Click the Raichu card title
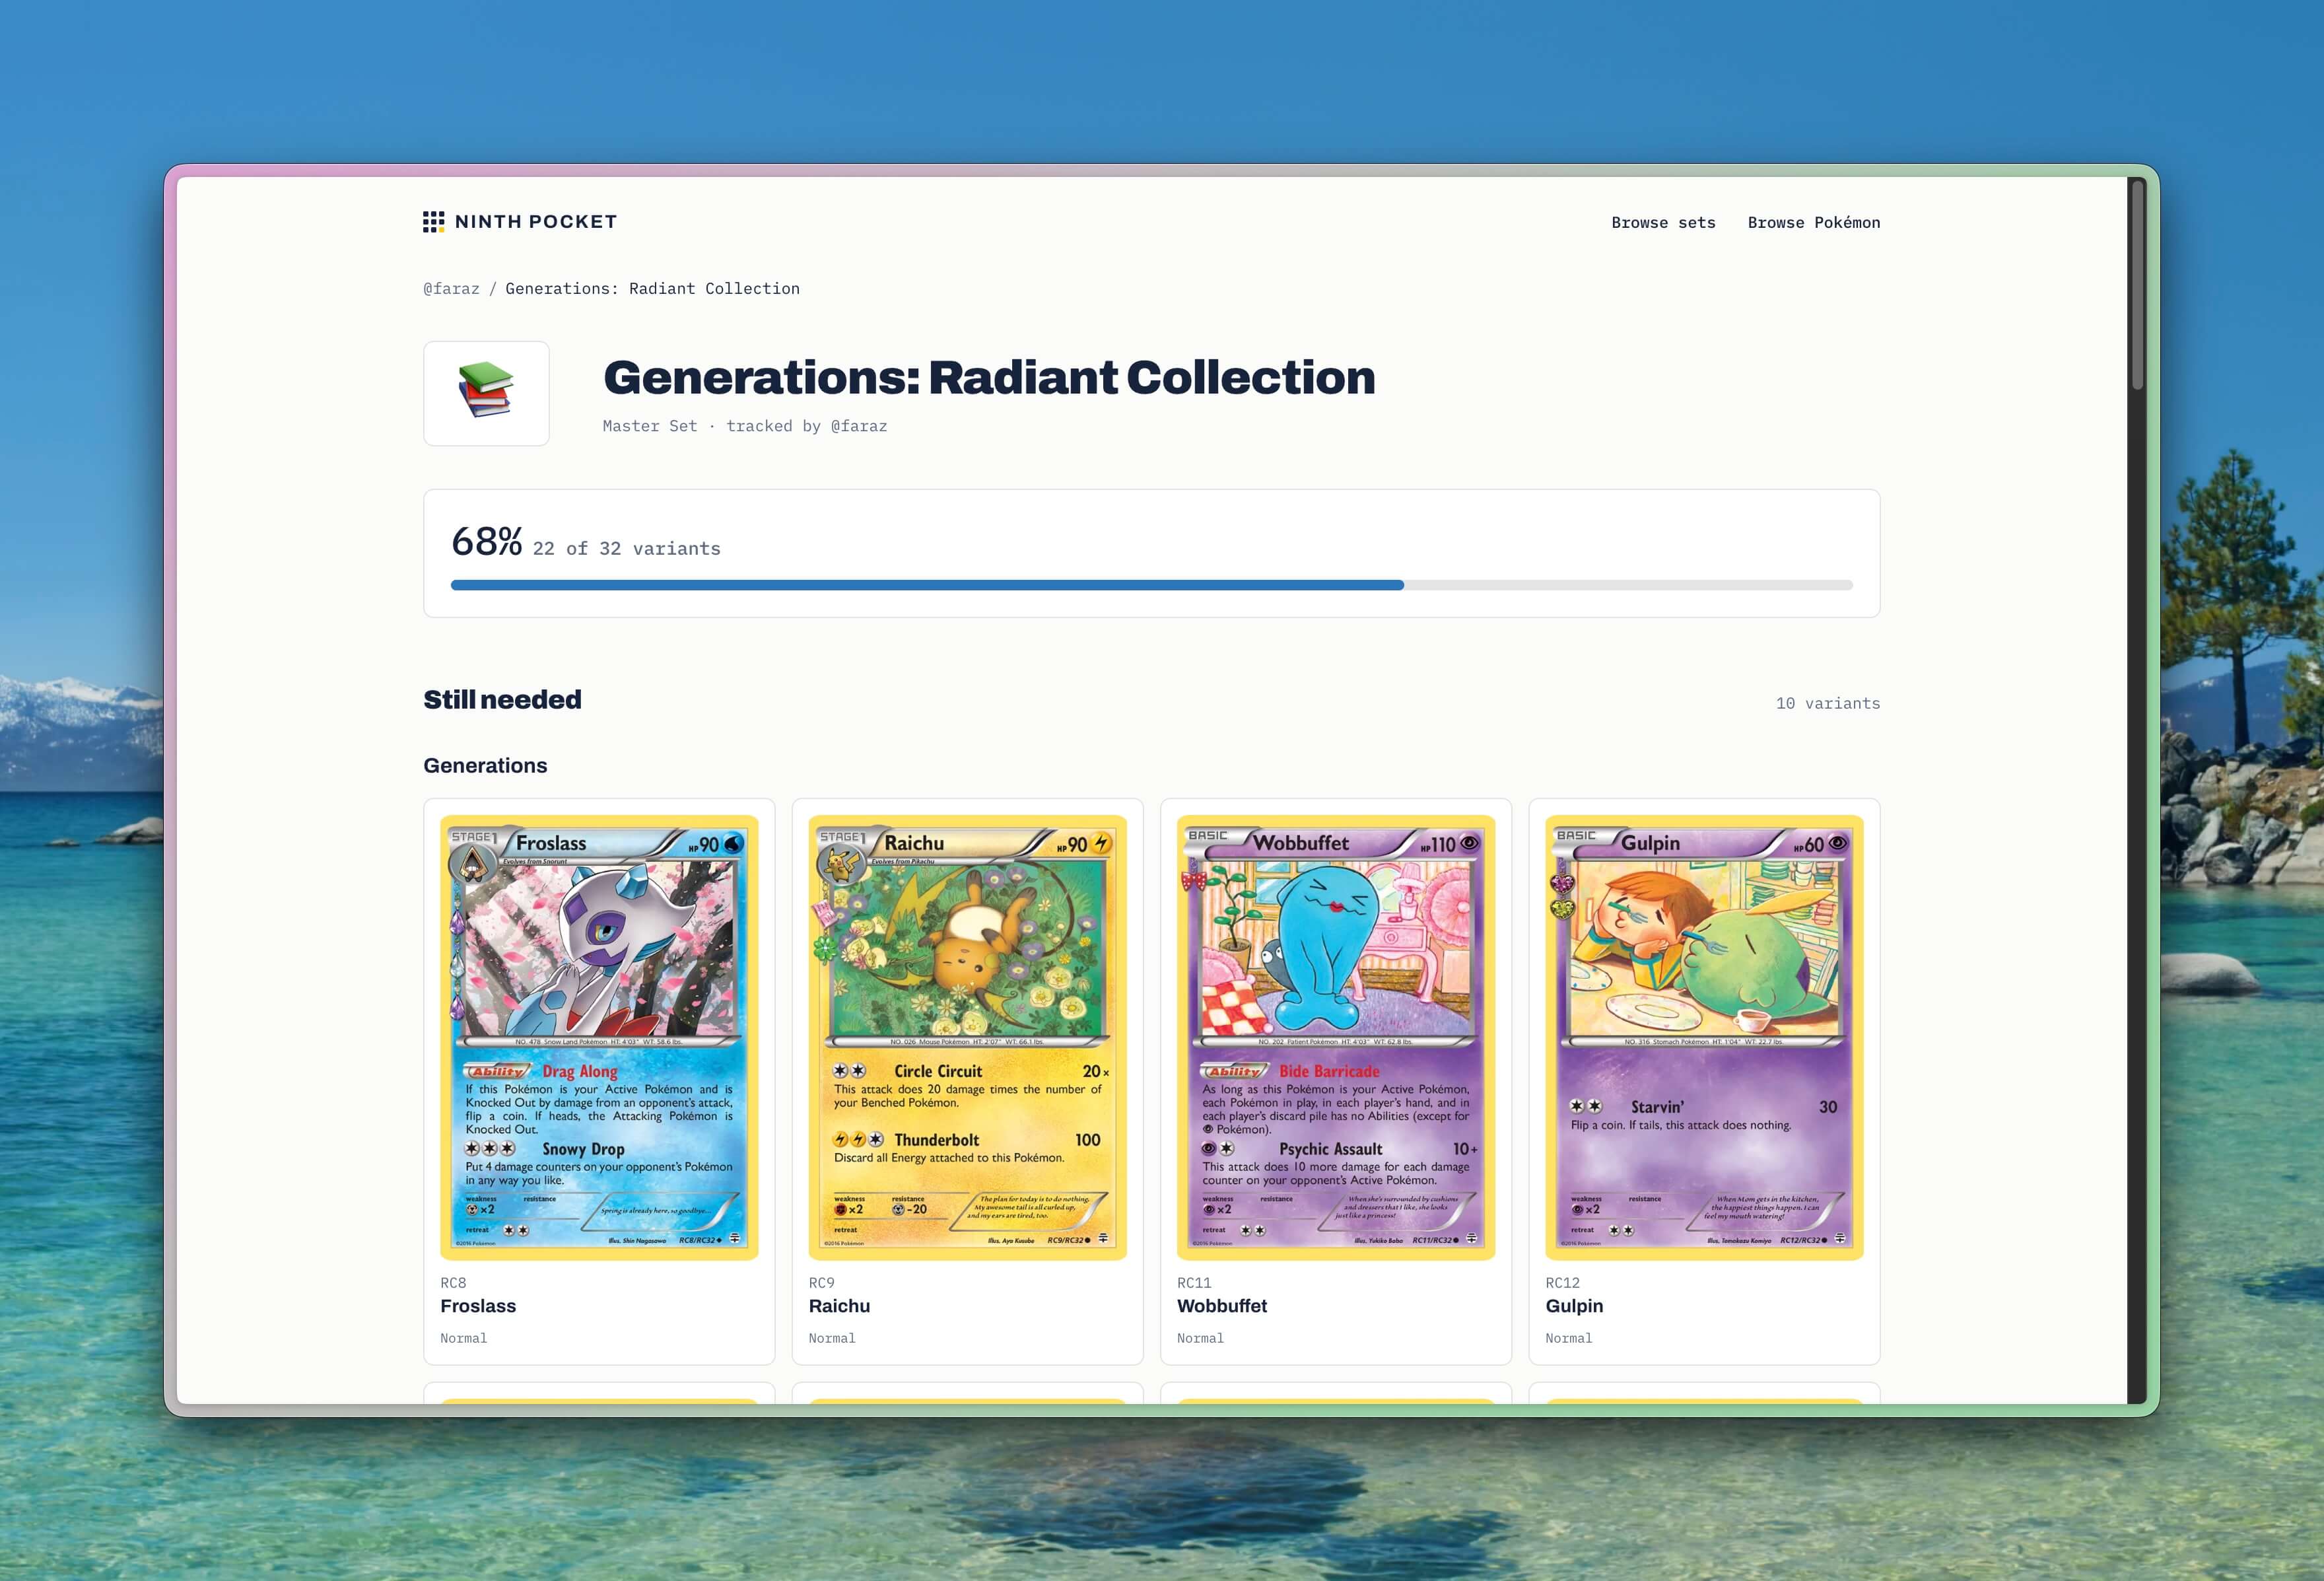Viewport: 2324px width, 1581px height. (839, 1306)
